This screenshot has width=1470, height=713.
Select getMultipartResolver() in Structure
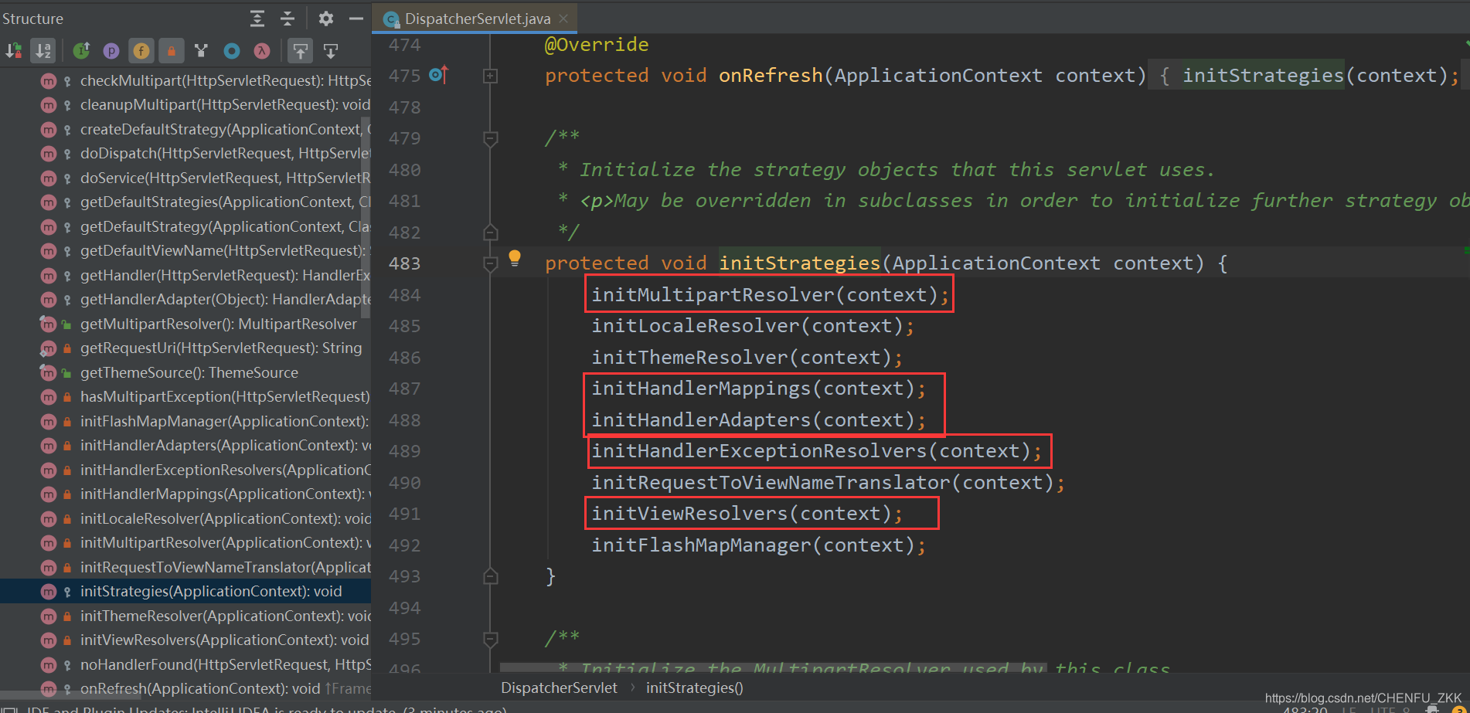pyautogui.click(x=185, y=324)
